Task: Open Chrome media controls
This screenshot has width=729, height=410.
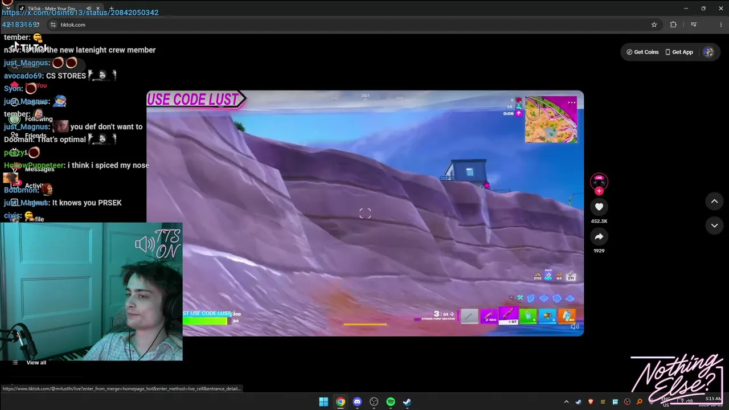Action: pyautogui.click(x=694, y=24)
